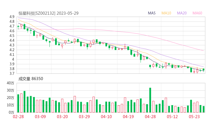The height and width of the screenshot is (123, 208).
Task: Click the MA10 legend label
Action: 166,13
